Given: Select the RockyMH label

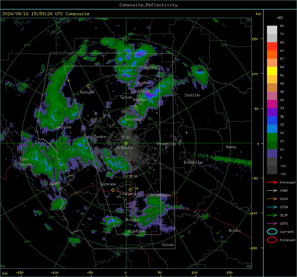Looking at the screenshot, I should 87,92.
